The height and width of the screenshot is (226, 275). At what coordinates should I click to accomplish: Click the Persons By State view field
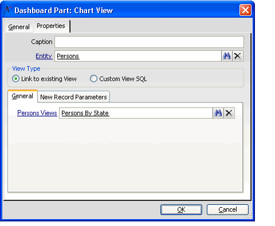[136, 113]
